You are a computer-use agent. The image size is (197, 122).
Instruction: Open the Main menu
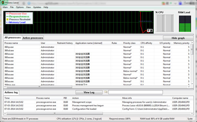[5, 7]
